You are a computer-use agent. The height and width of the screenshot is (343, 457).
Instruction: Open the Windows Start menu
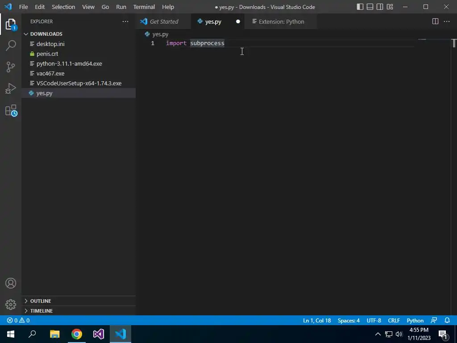[x=11, y=334]
